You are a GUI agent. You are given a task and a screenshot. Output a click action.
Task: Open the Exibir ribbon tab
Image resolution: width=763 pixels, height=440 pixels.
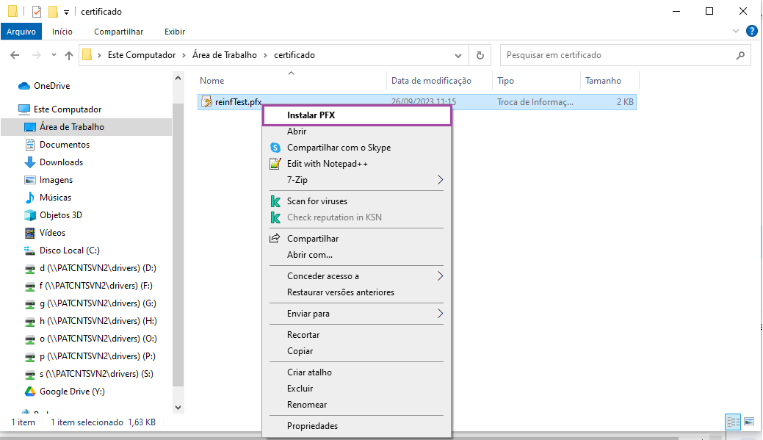click(175, 32)
